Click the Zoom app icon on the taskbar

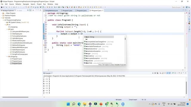click(123, 104)
